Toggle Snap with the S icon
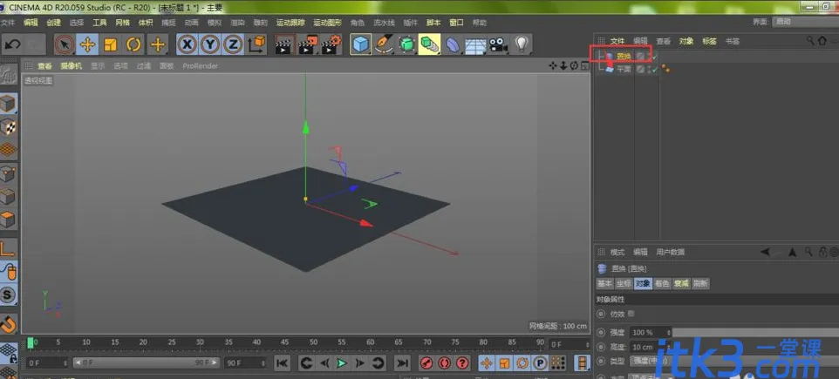Image resolution: width=839 pixels, height=379 pixels. click(x=8, y=295)
